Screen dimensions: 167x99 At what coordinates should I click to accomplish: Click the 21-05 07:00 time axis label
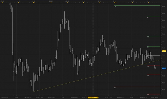pos(39,97)
